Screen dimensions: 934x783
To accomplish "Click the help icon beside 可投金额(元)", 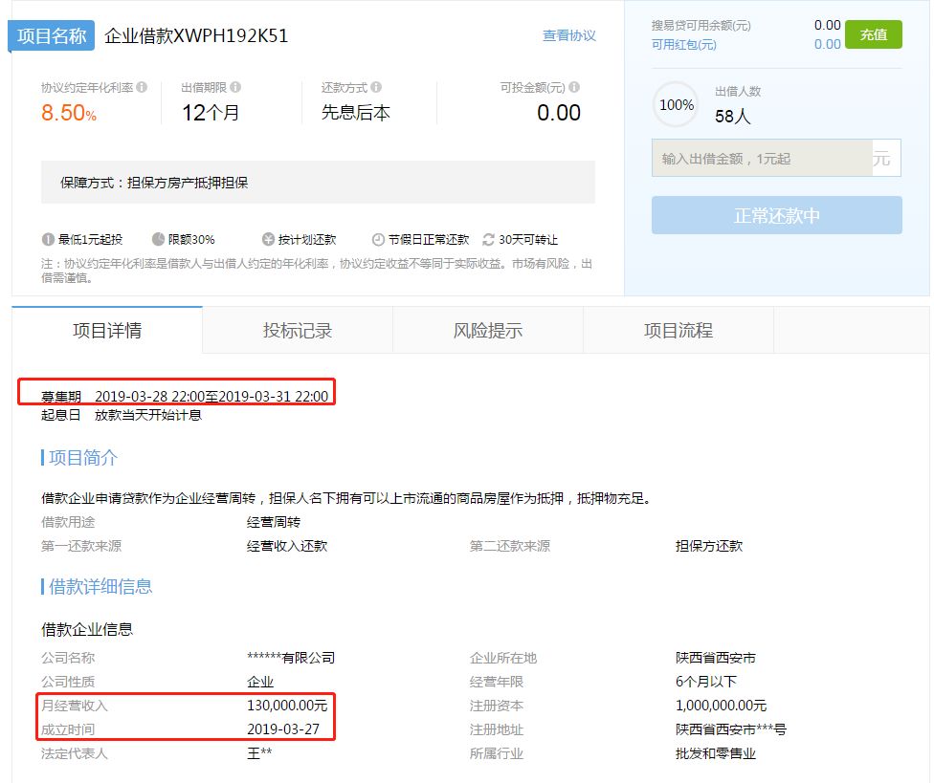I will 574,87.
